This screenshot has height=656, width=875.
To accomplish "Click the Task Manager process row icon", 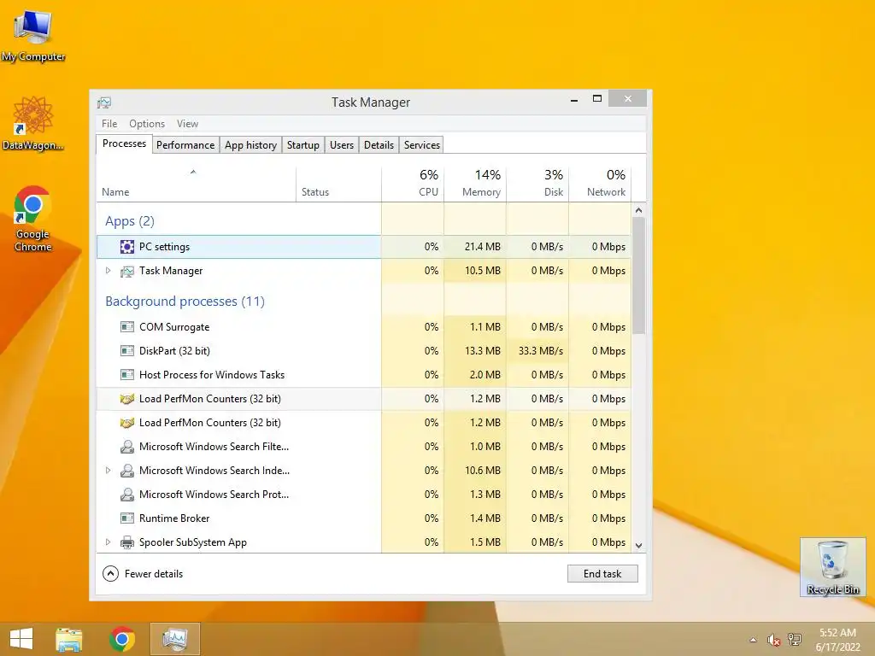I will (x=127, y=271).
